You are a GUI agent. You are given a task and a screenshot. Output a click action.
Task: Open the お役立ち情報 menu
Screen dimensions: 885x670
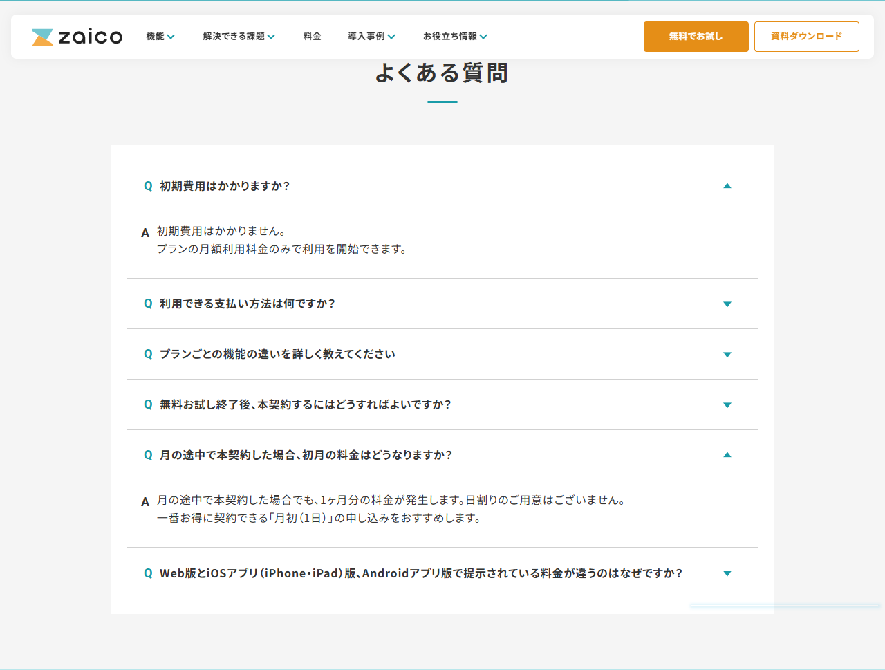click(455, 37)
